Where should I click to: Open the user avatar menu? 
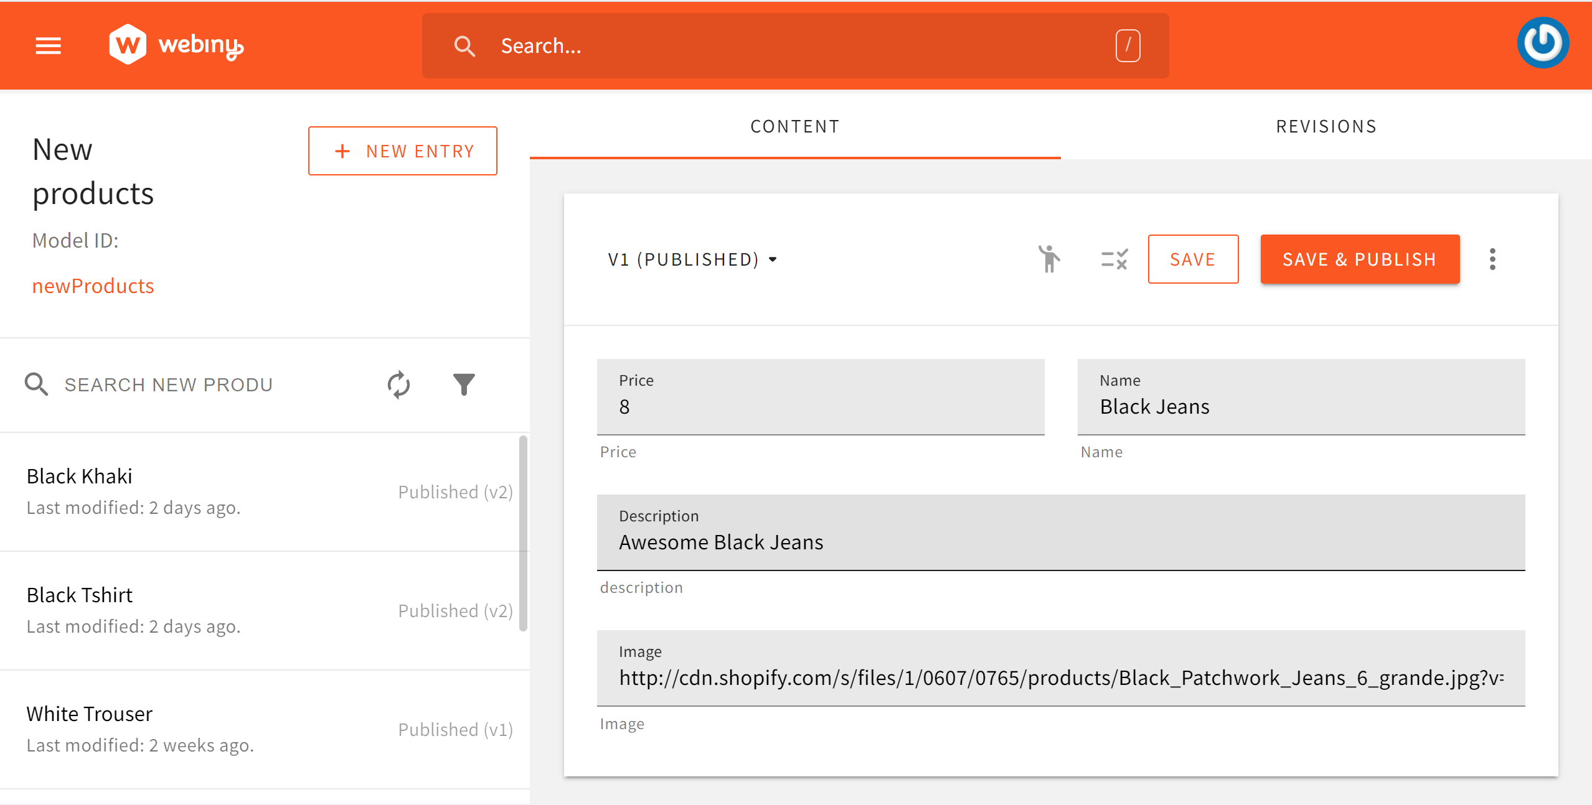tap(1543, 43)
